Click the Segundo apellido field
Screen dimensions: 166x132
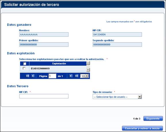click(x=117, y=44)
